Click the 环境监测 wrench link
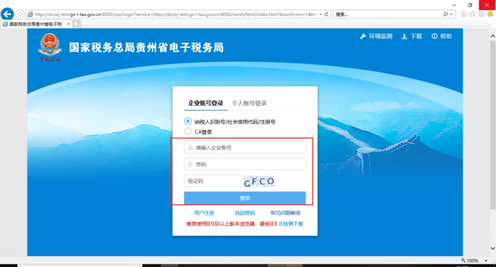Screen dimensions: 496x267 click(376, 36)
